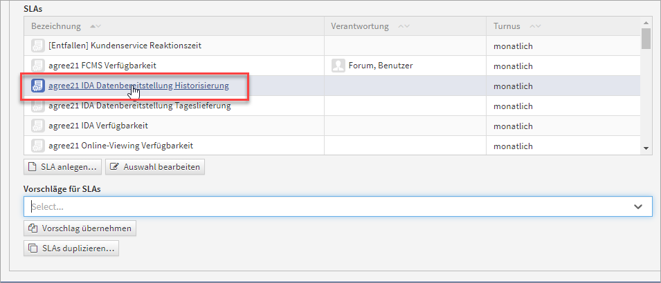The width and height of the screenshot is (661, 283).
Task: Click the SLA icon for Kundenservice Reaktionszeit
Action: pos(37,46)
